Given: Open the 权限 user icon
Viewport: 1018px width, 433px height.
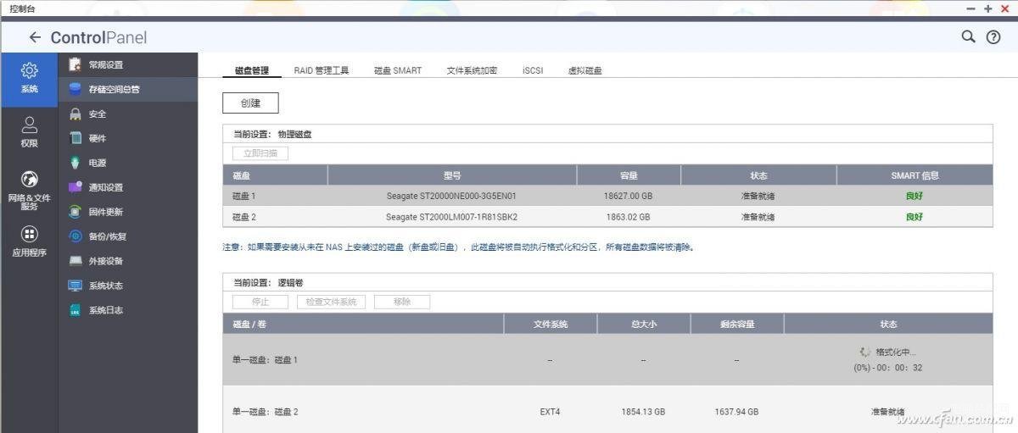Looking at the screenshot, I should click(x=29, y=125).
